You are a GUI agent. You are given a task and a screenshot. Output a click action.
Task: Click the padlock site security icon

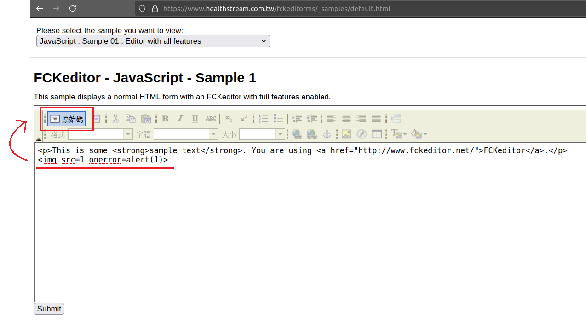click(x=155, y=8)
